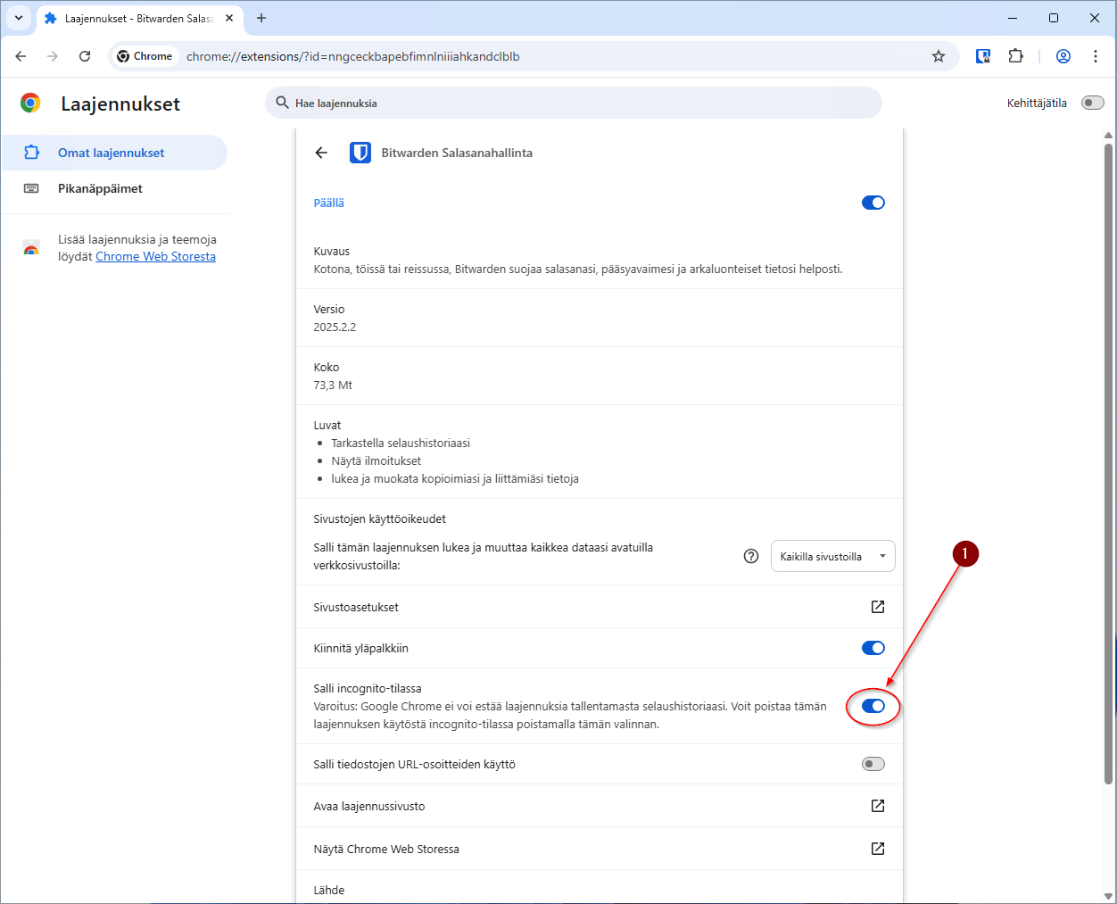
Task: Click the help question mark icon
Action: 751,556
